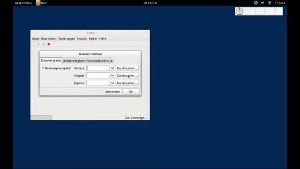
Task: Toggle the Dreiwegevergleich checkbox
Action: coord(43,68)
